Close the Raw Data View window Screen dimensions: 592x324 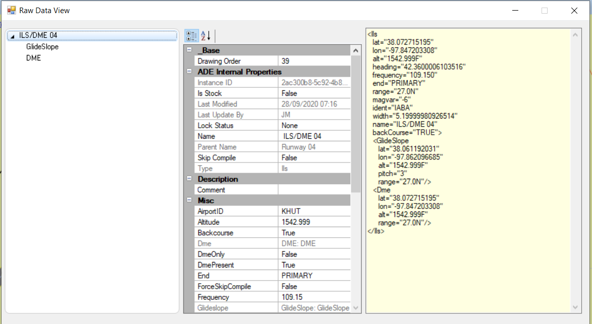(574, 11)
